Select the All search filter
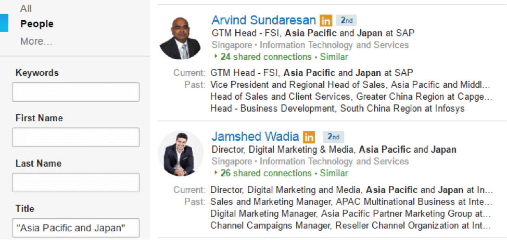This screenshot has height=240, width=507. pyautogui.click(x=26, y=9)
